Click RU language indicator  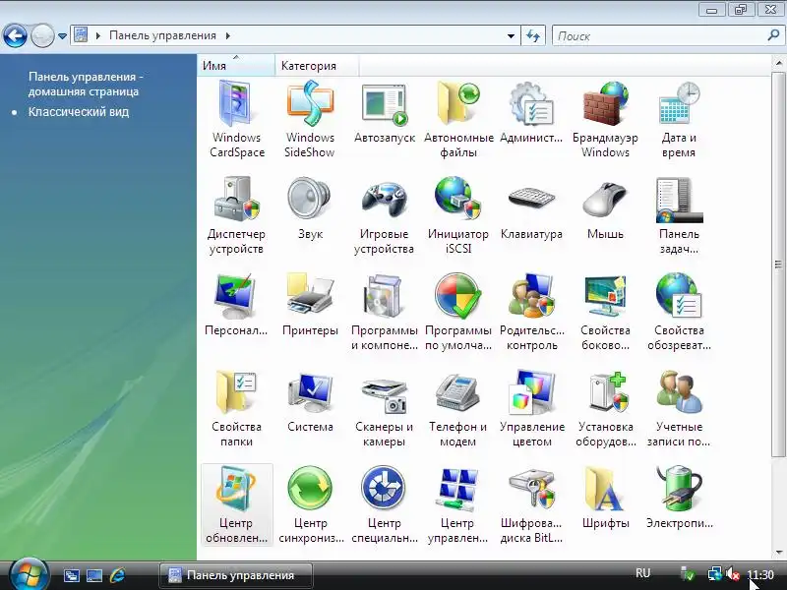pos(643,573)
